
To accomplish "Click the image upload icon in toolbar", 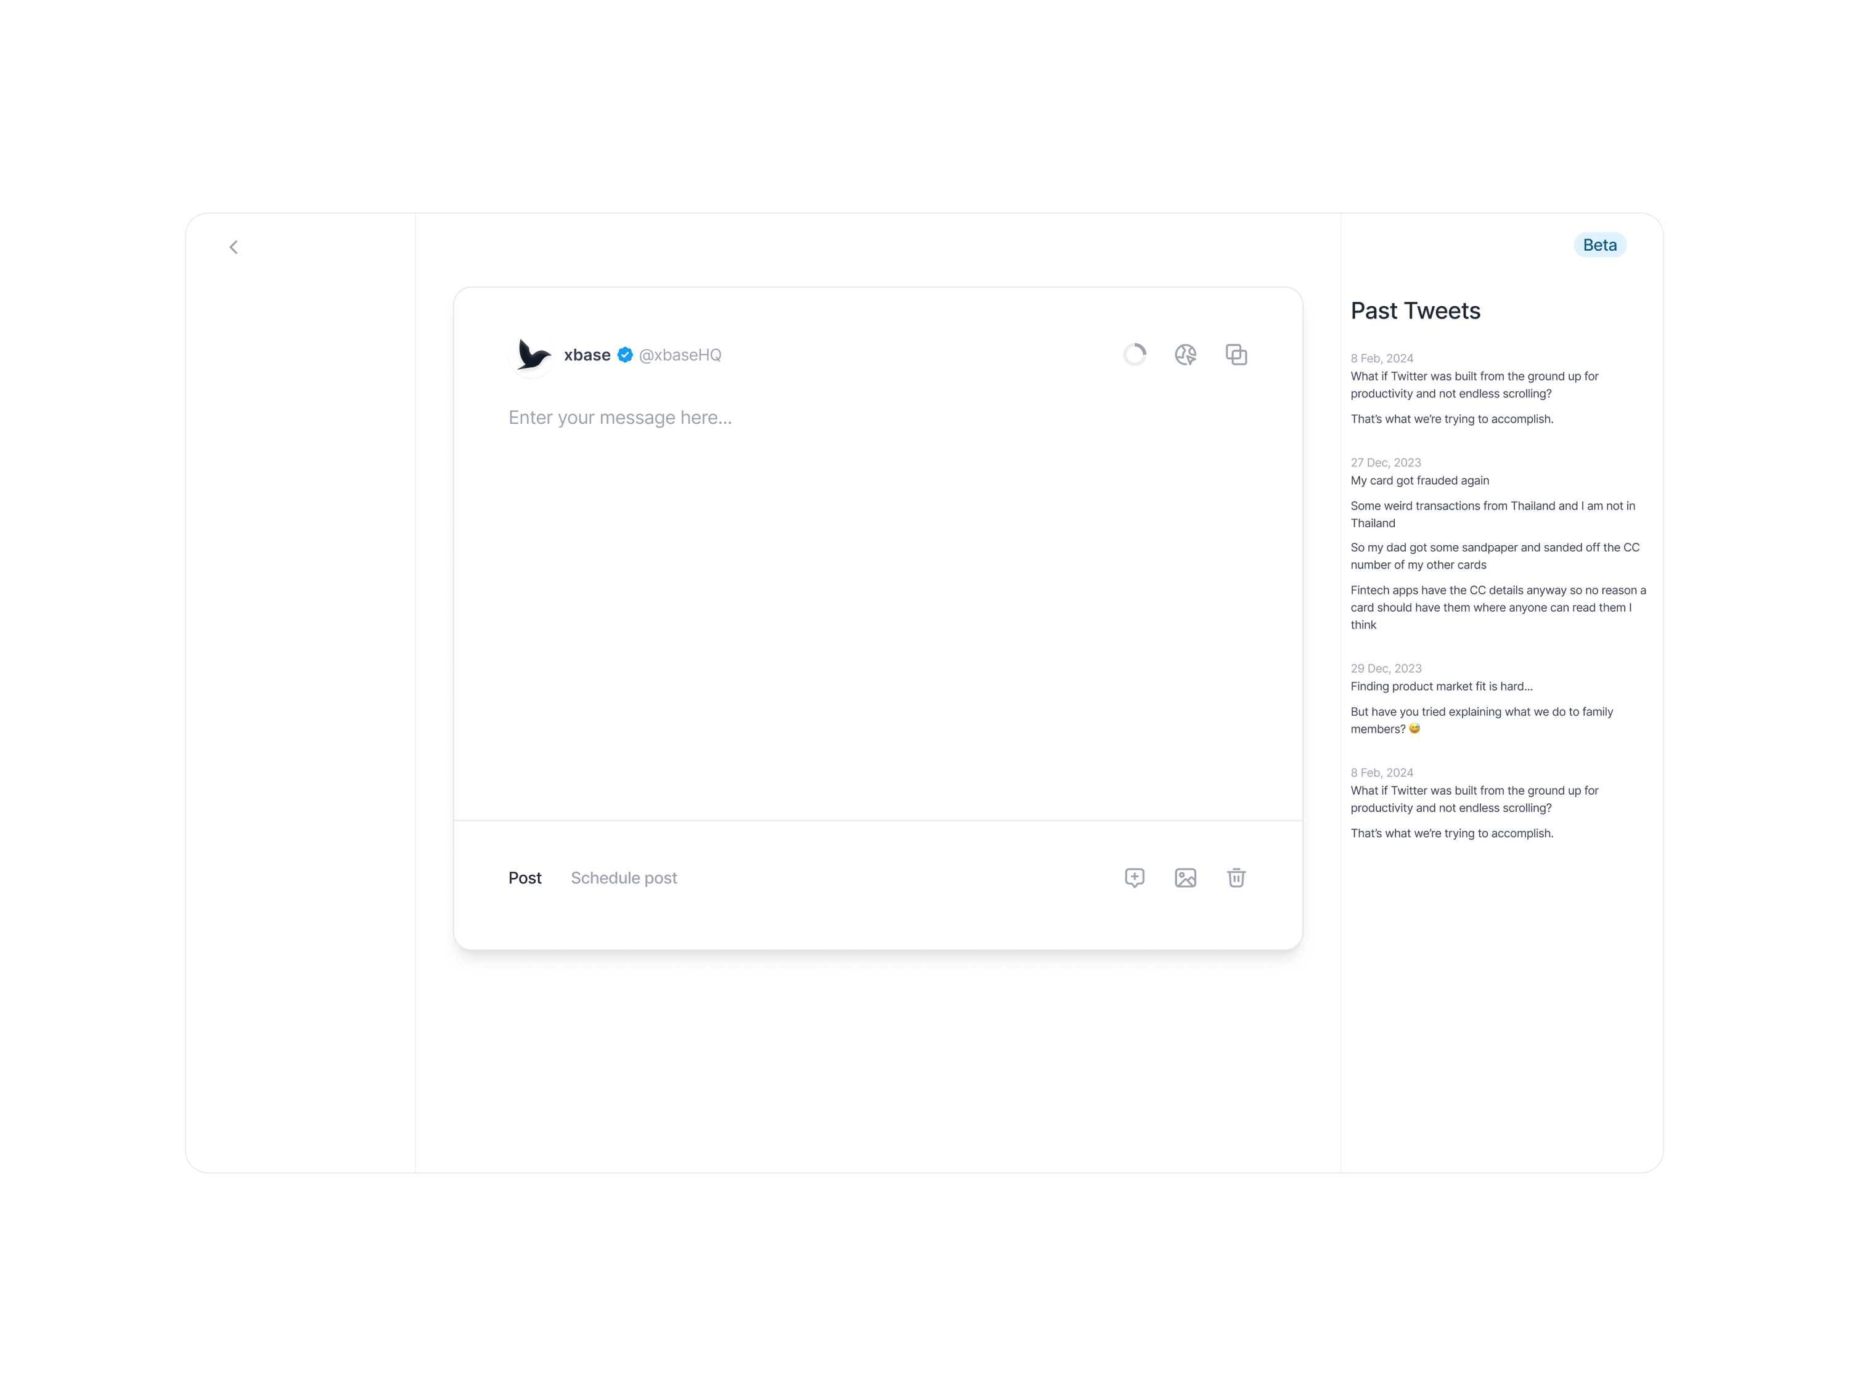I will click(1185, 877).
